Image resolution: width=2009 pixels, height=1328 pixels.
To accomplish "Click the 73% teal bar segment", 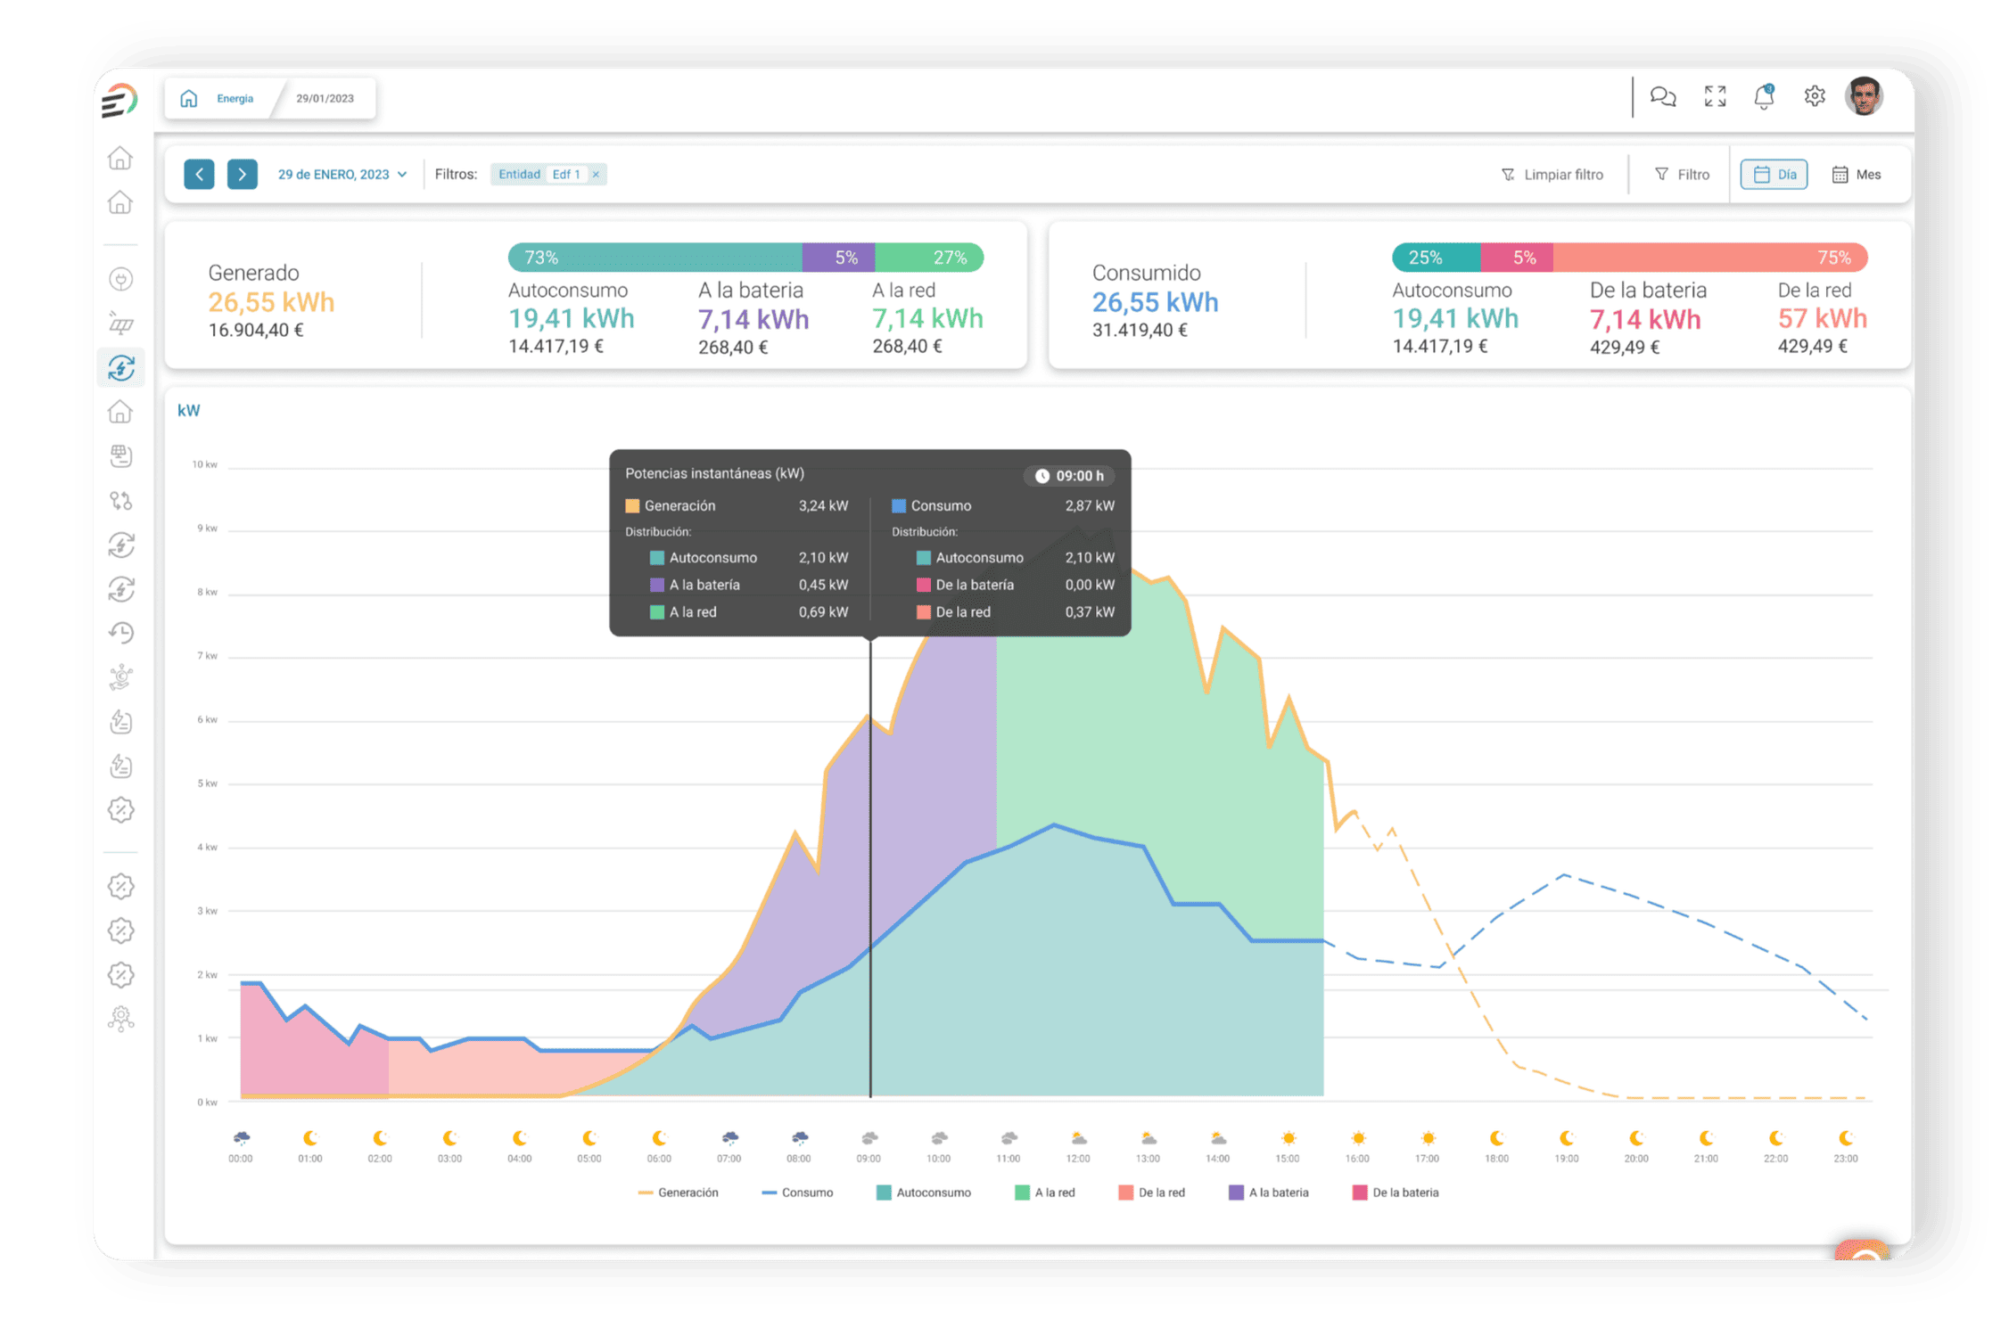I will pyautogui.click(x=655, y=258).
